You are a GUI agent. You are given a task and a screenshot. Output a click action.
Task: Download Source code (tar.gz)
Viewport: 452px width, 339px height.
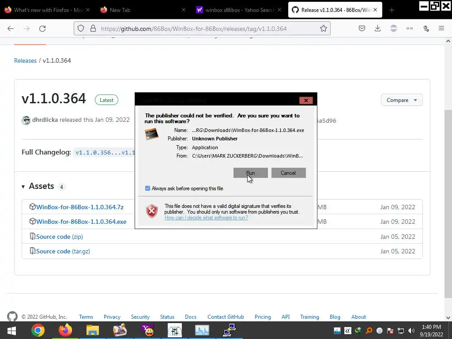[63, 251]
